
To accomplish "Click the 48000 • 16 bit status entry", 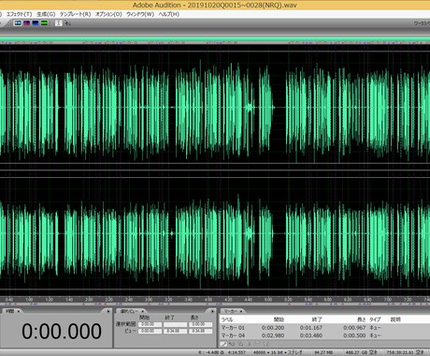I will point(278,352).
